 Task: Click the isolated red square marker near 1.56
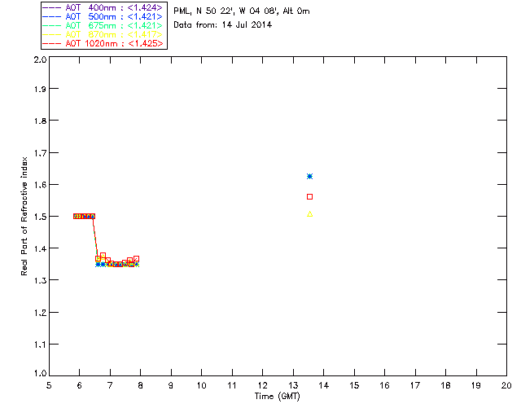click(x=309, y=197)
